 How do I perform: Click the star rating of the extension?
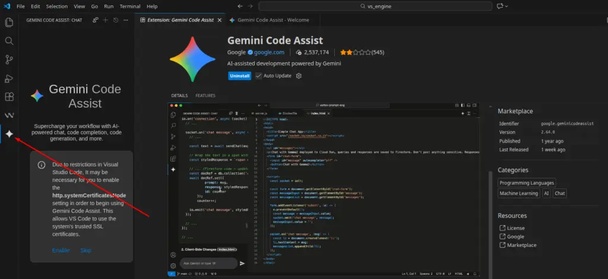tap(354, 52)
